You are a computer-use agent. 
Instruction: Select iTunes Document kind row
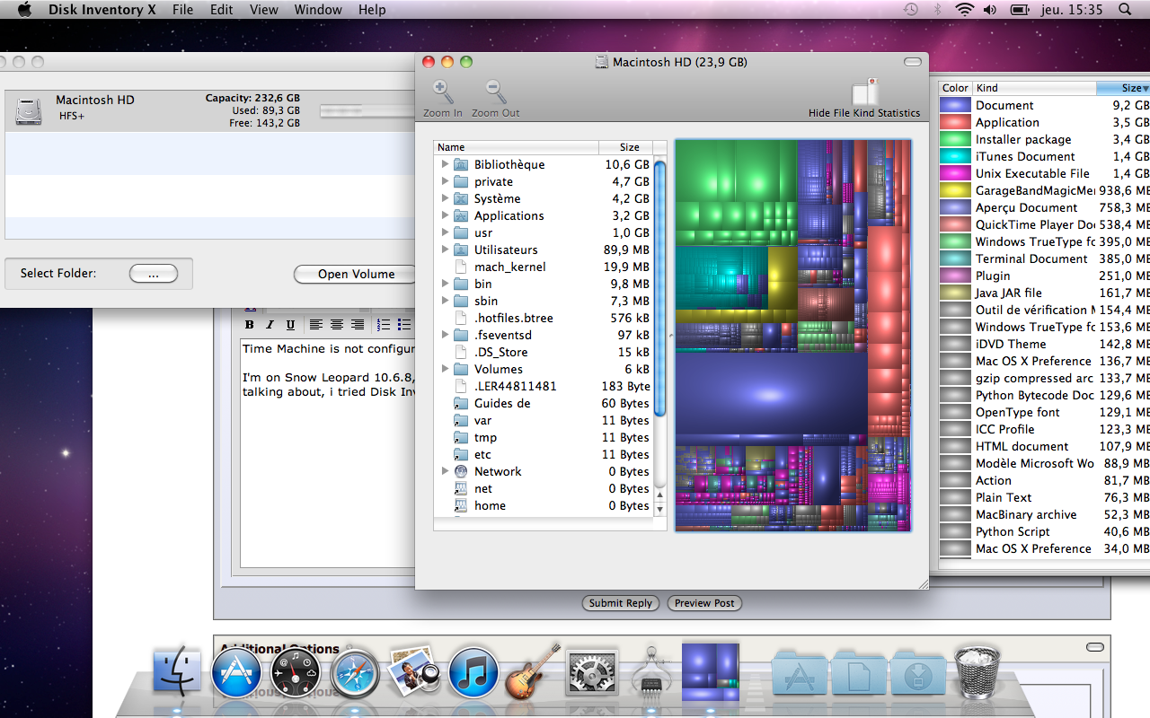coord(1044,156)
